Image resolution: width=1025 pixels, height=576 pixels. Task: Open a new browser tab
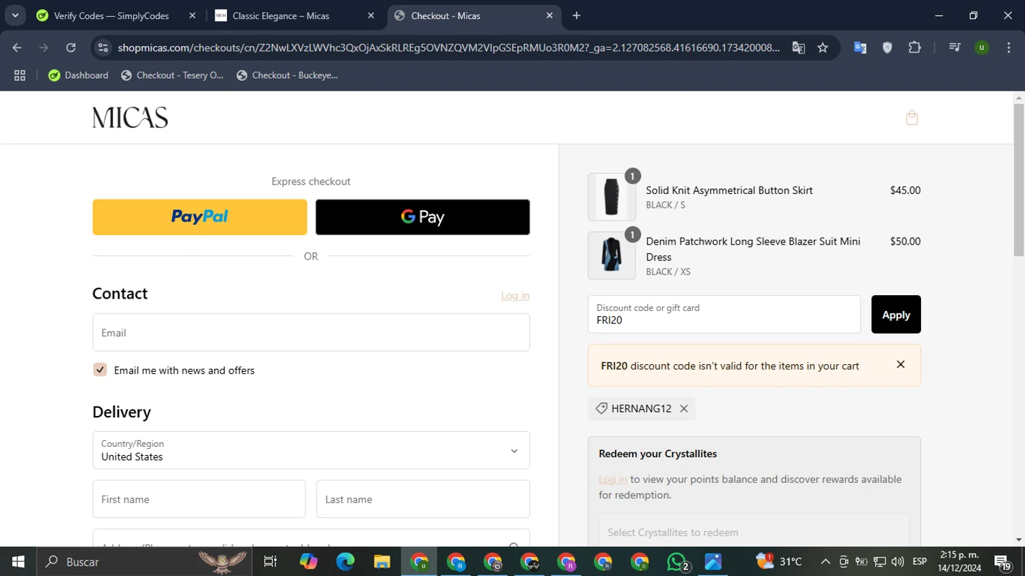click(577, 16)
